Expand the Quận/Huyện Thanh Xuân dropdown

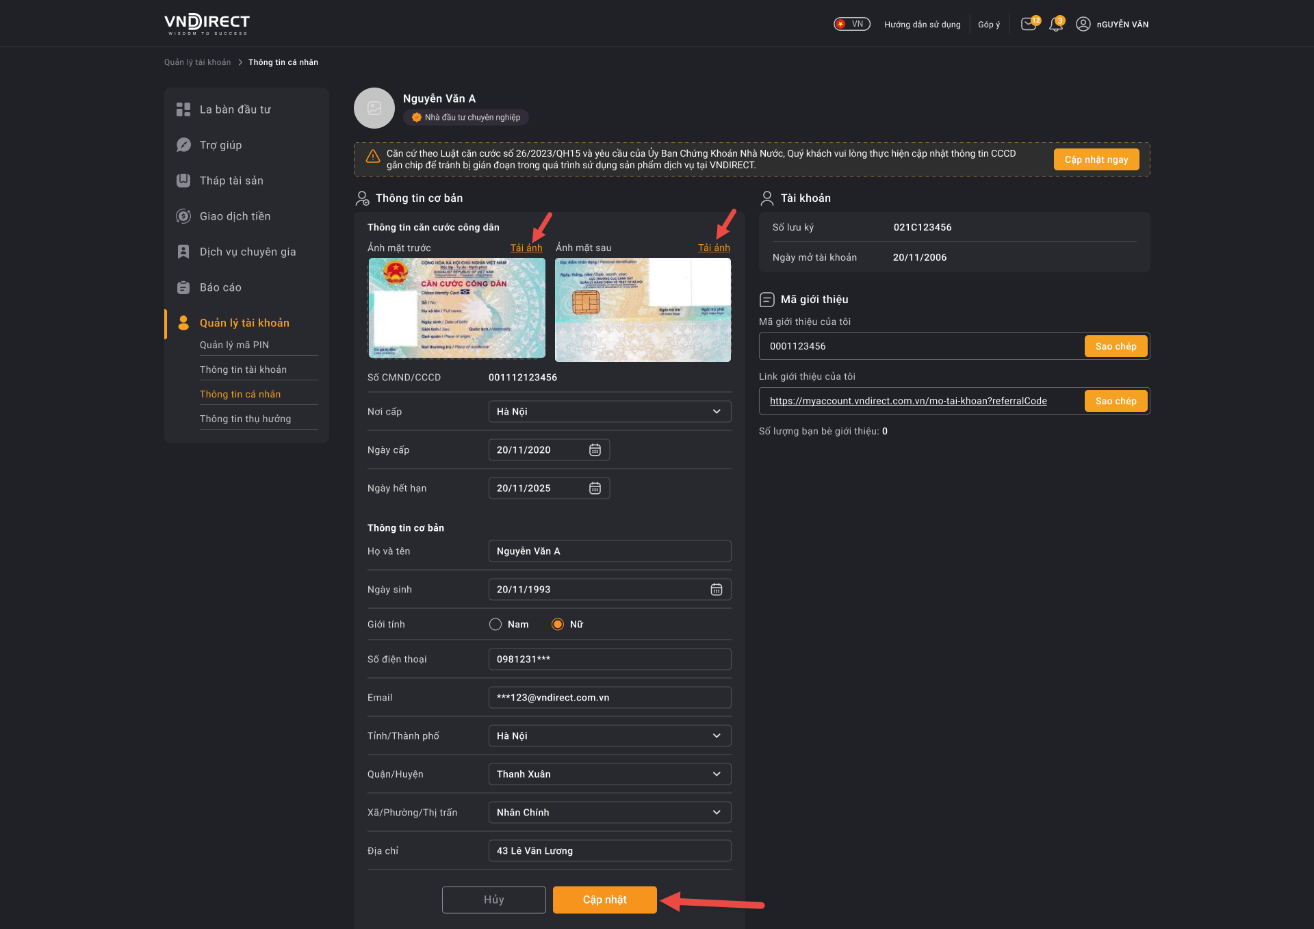[610, 774]
